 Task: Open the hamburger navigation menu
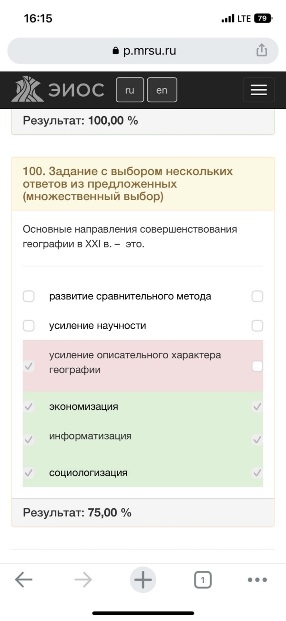pos(258,90)
